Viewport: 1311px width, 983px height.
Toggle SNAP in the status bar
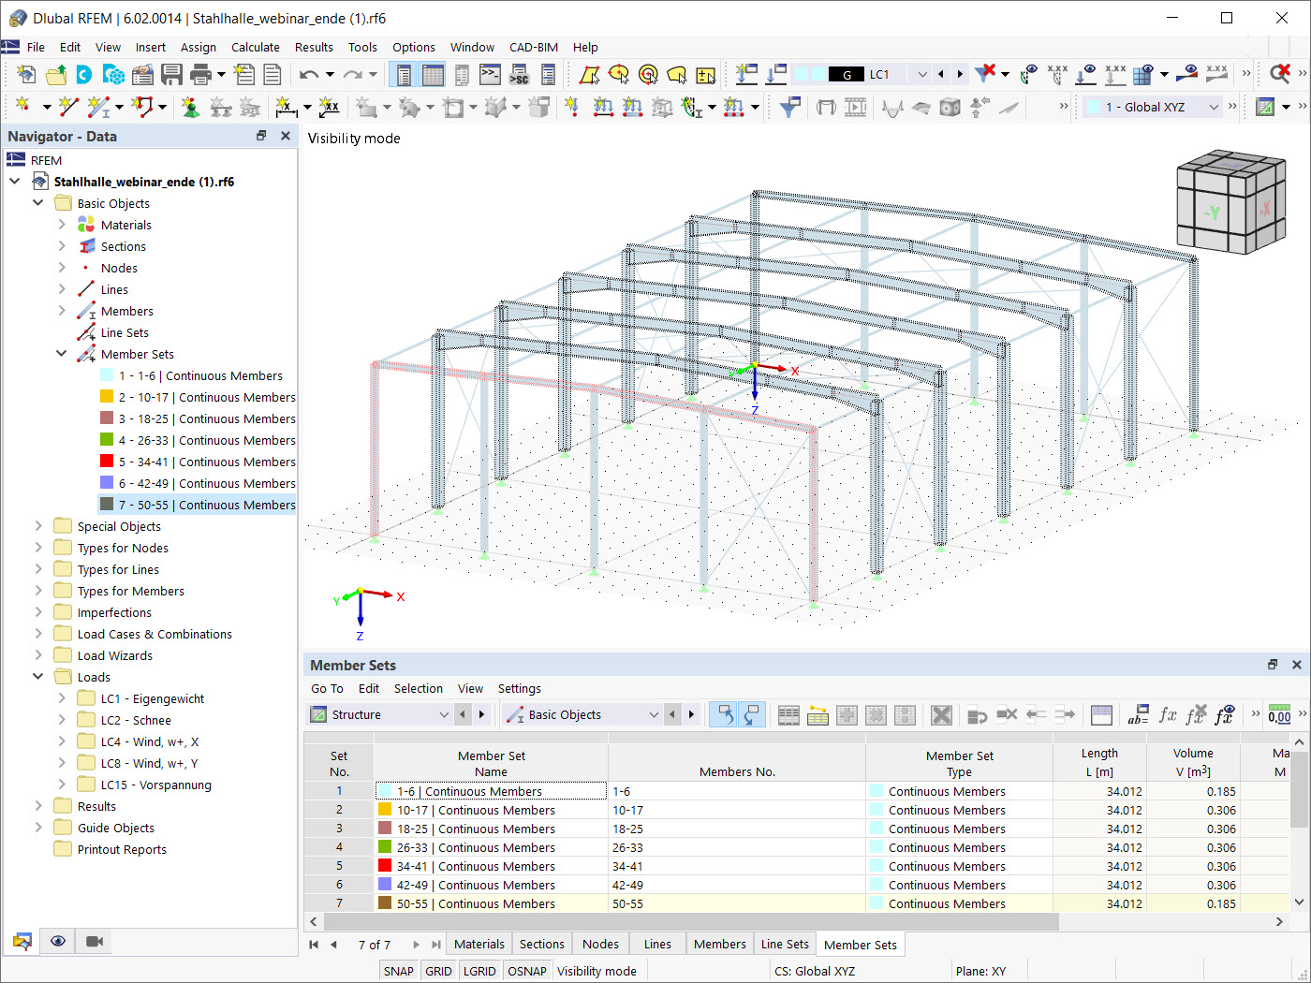[x=398, y=971]
